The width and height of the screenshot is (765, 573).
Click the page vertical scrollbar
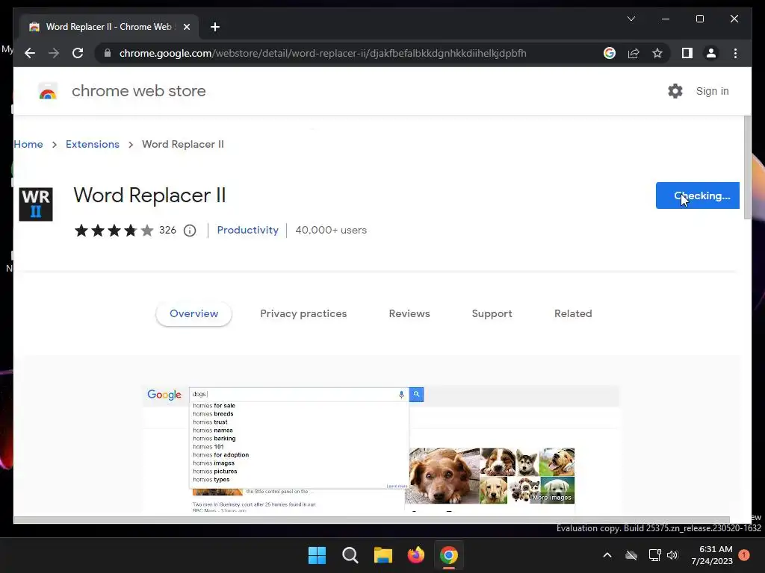(x=747, y=168)
